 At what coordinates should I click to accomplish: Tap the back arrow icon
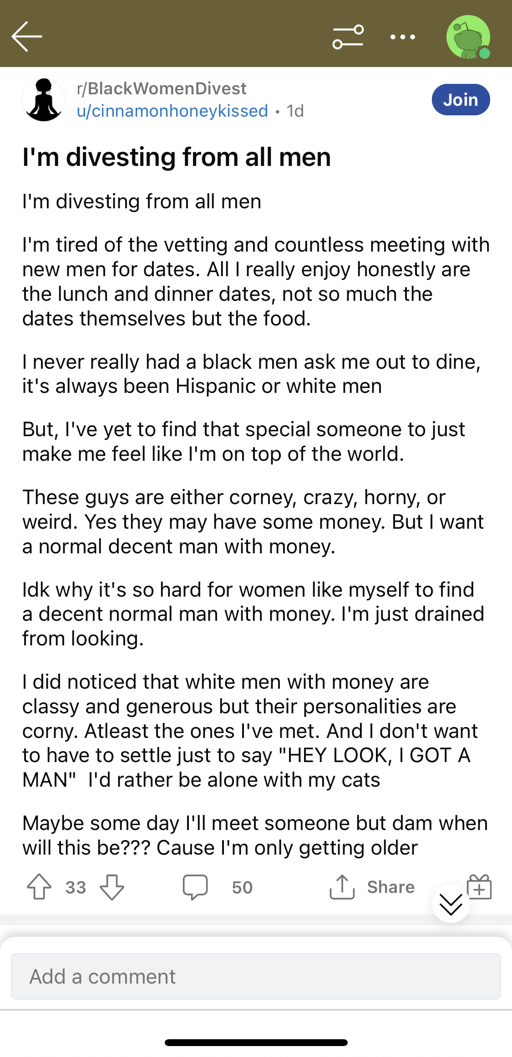click(x=27, y=36)
